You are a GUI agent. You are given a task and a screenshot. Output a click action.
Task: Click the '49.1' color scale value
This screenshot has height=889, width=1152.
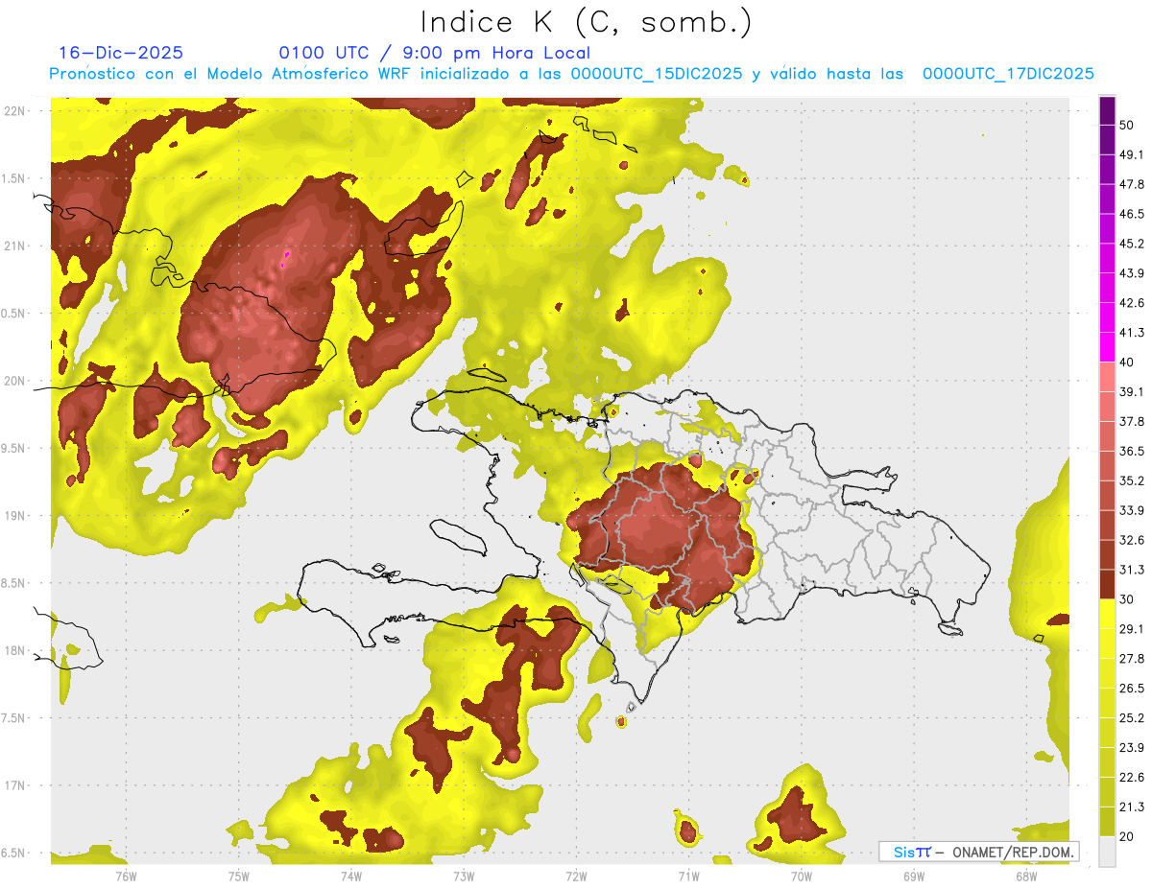click(x=1131, y=154)
